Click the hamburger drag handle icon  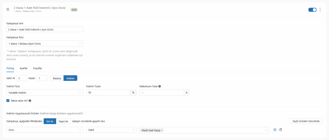click(x=8, y=10)
